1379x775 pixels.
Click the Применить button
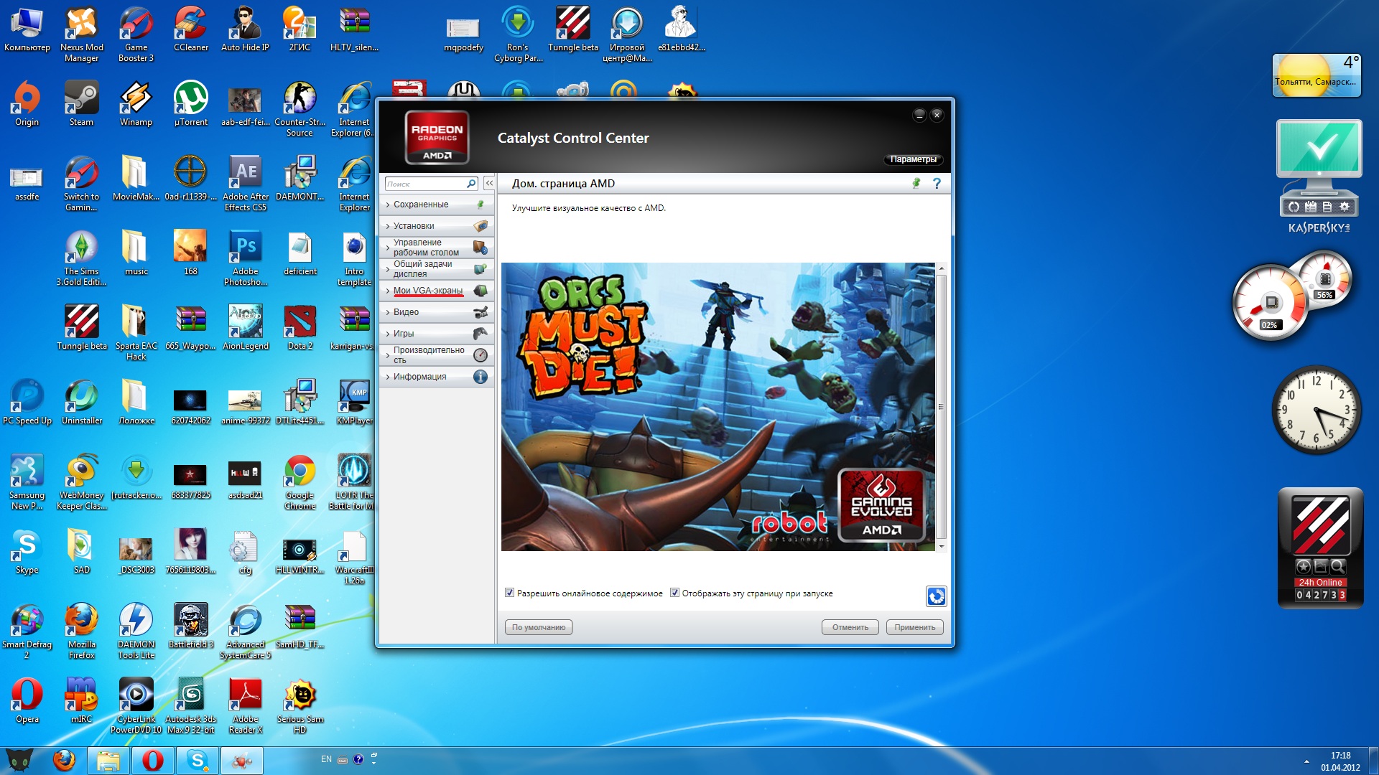click(914, 627)
